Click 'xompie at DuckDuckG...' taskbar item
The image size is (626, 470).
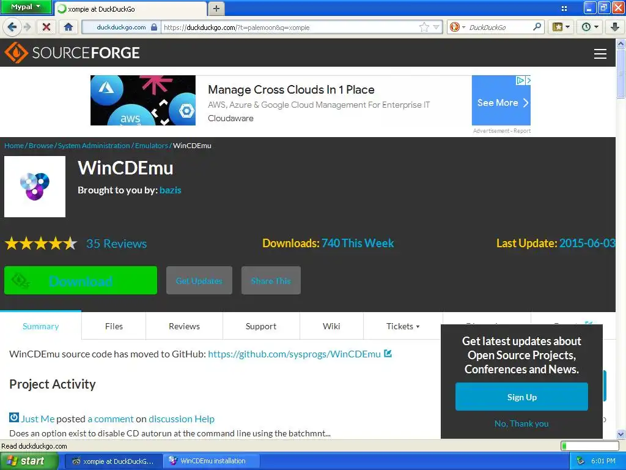tap(113, 461)
